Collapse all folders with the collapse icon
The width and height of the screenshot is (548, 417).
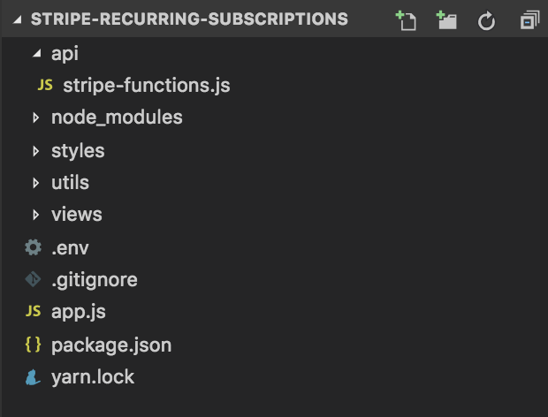529,20
